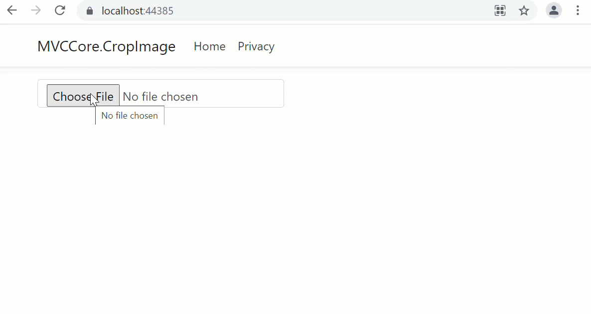
Task: Click the forward navigation arrow
Action: point(35,10)
